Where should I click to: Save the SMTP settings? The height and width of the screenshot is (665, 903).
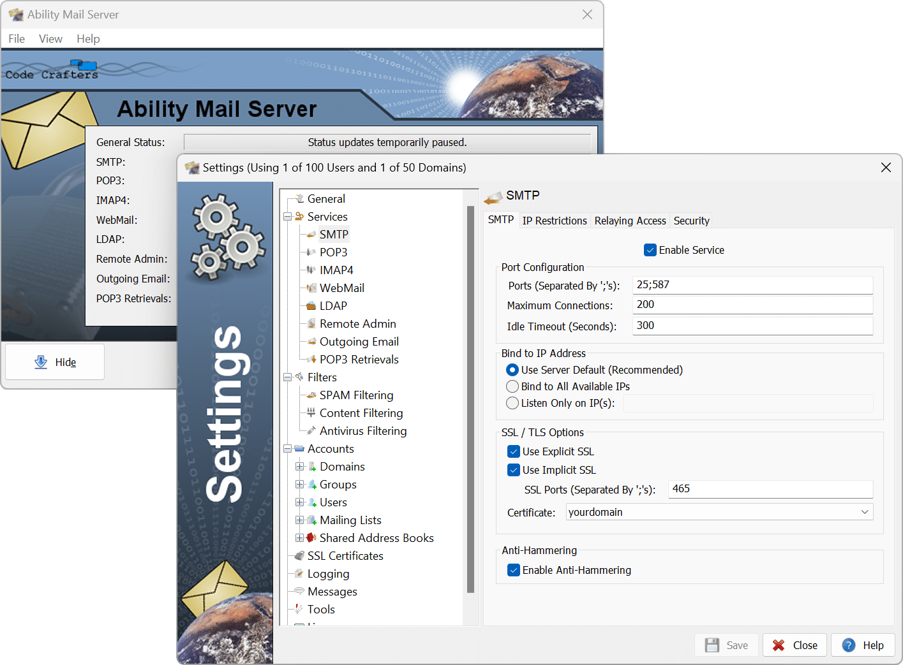[726, 645]
